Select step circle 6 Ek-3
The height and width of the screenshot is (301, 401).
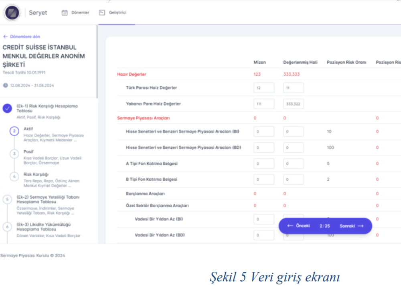pos(7,226)
